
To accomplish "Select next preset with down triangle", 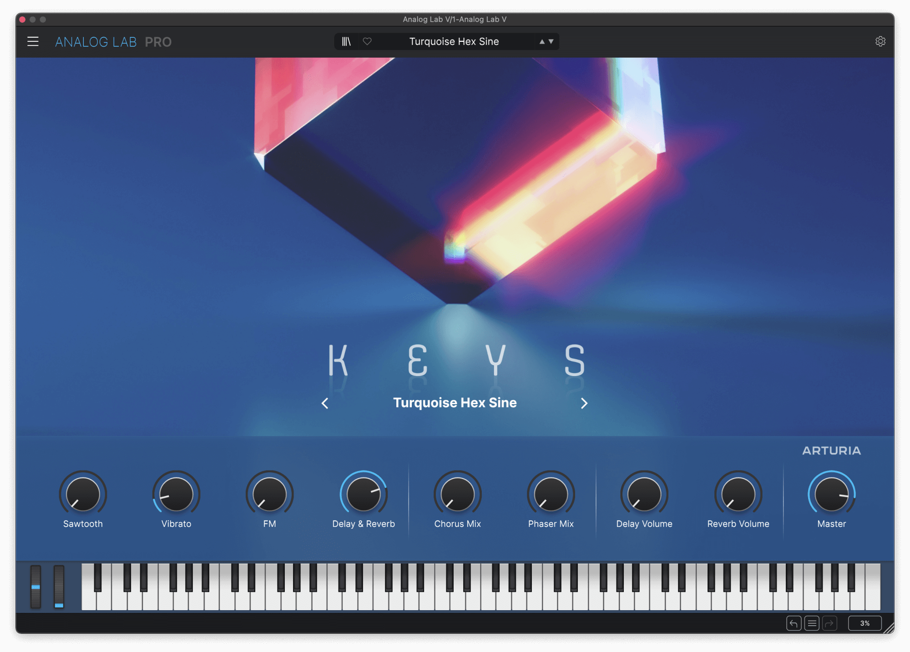I will click(x=551, y=41).
